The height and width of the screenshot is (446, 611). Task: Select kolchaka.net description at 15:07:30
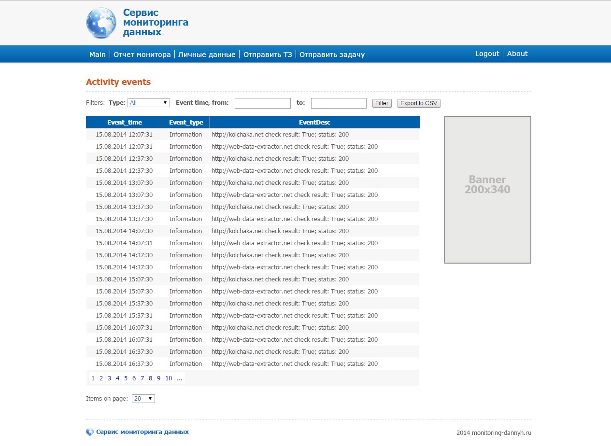click(280, 279)
